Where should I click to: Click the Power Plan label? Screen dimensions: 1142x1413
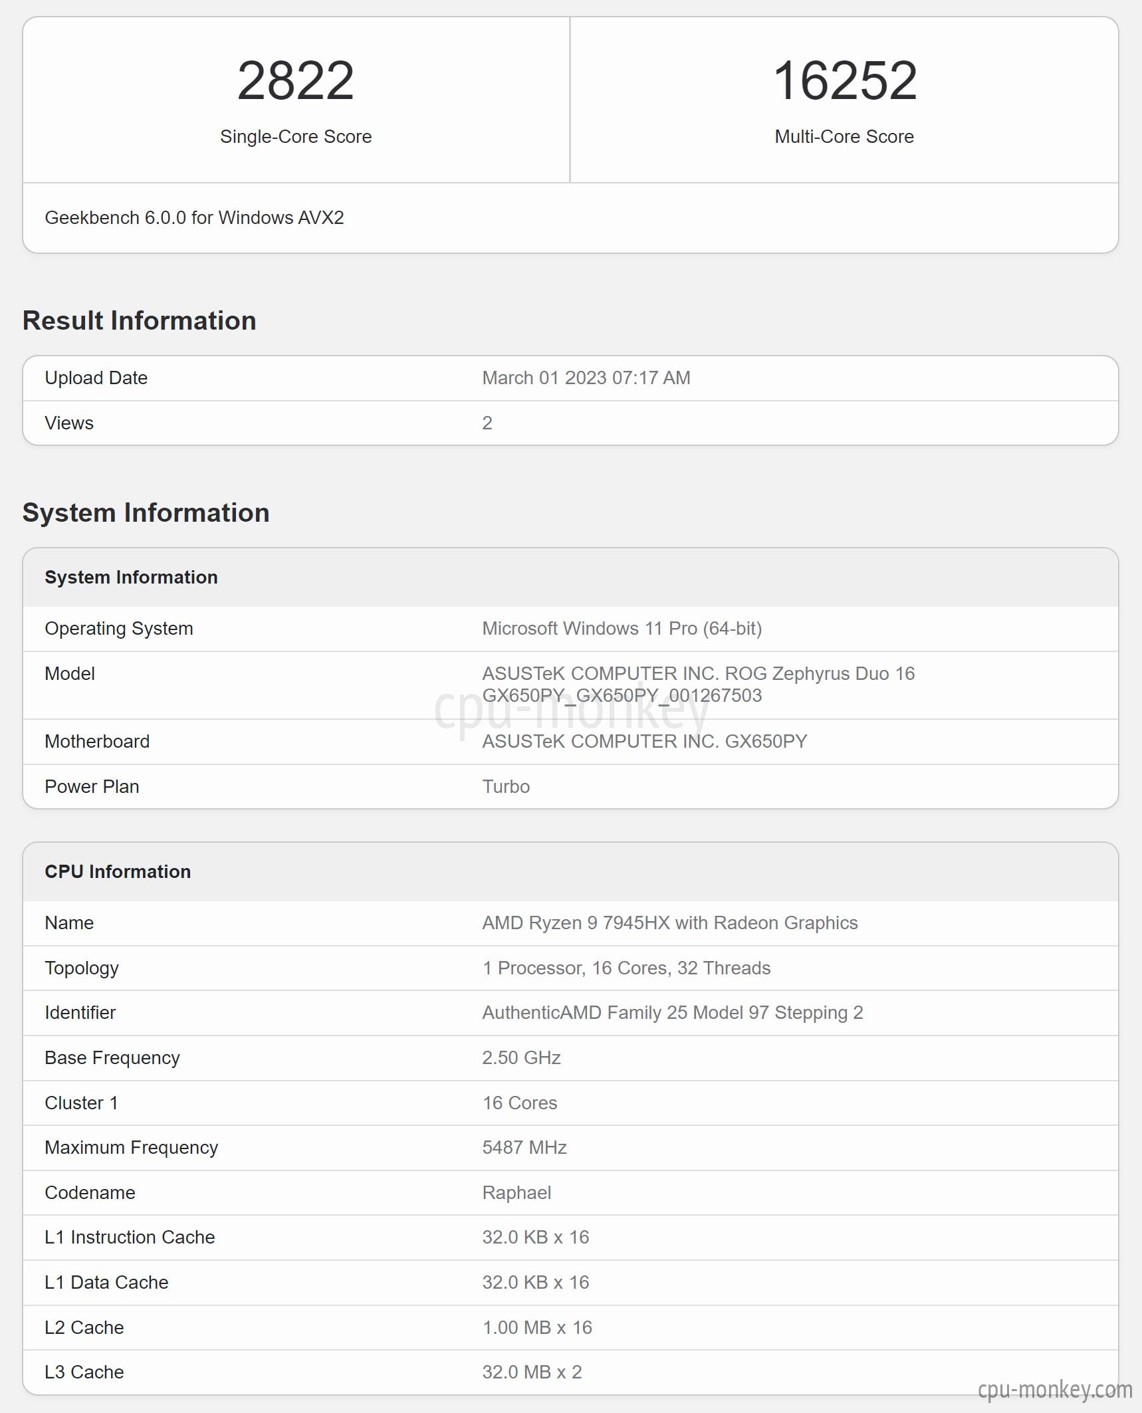click(x=92, y=787)
